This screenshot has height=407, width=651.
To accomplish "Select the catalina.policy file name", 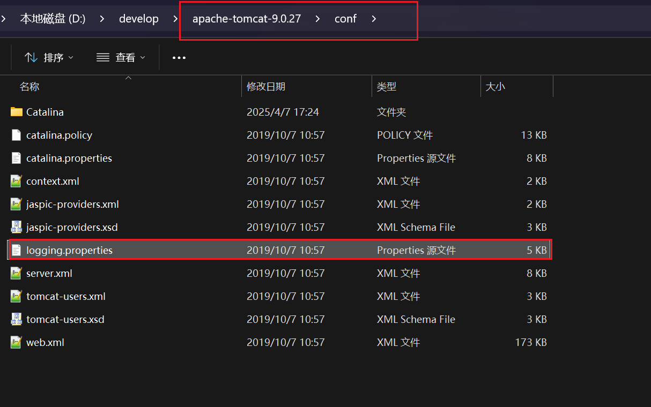I will (x=59, y=135).
